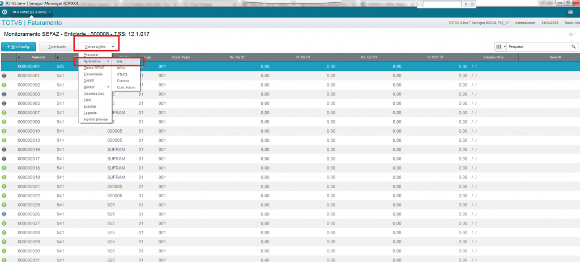Image resolution: width=580 pixels, height=262 pixels.
Task: Expand the Outras Ações dropdown
Action: pos(100,47)
